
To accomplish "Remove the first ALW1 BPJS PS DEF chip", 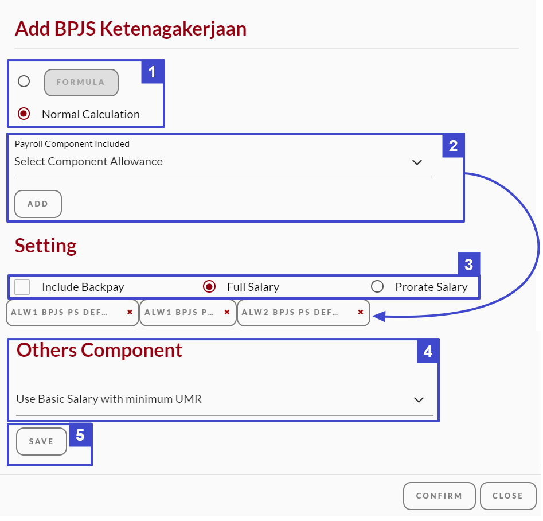I will point(130,312).
